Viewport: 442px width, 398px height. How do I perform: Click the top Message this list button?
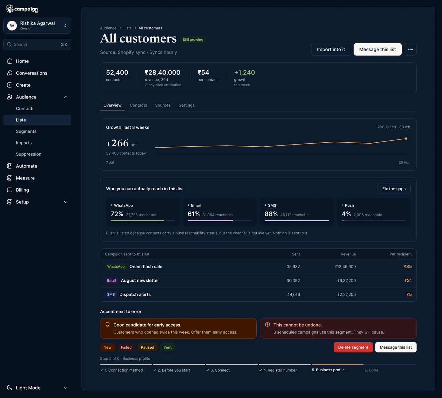click(x=378, y=49)
